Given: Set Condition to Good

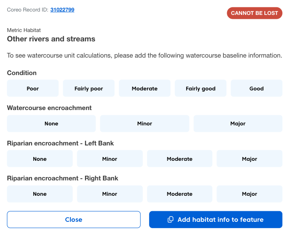Looking at the screenshot, I should click(257, 89).
